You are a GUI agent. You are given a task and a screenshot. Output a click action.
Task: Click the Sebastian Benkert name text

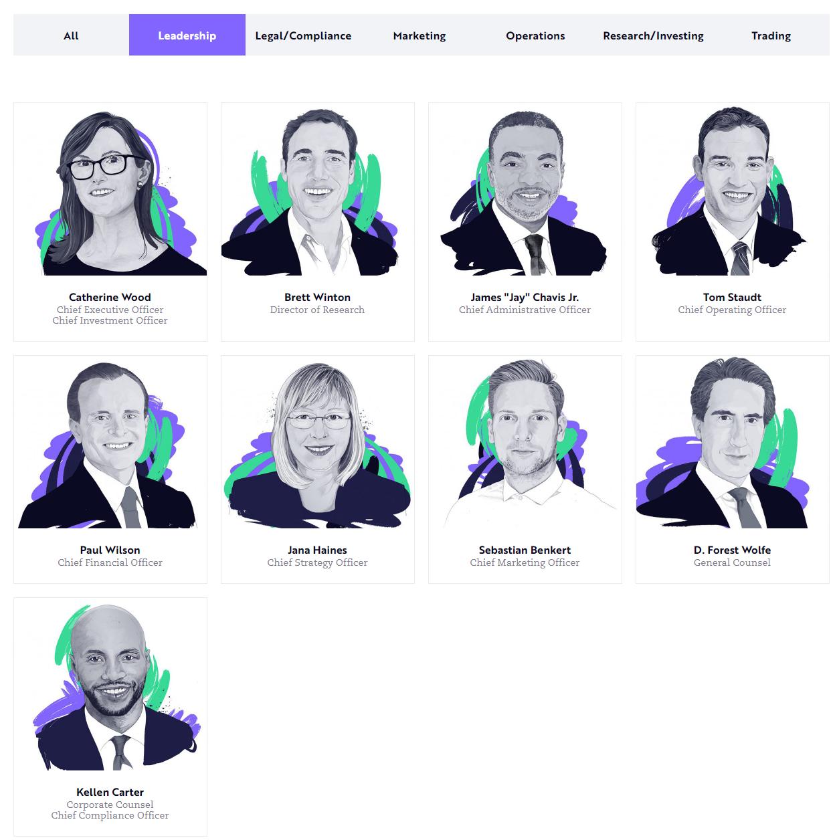(525, 550)
